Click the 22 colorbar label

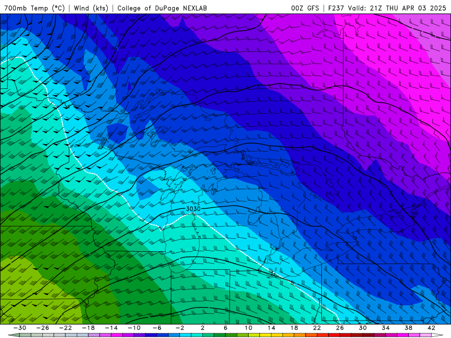[x=317, y=328]
